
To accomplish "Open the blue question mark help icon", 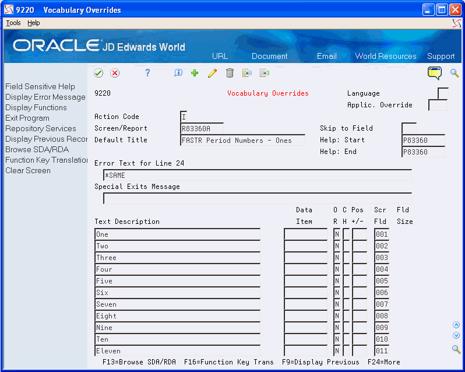I will 147,73.
